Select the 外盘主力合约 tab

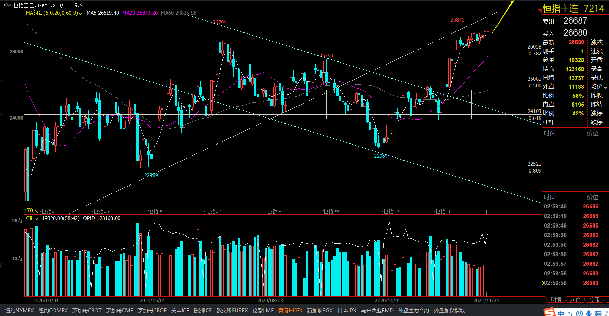[x=413, y=311]
